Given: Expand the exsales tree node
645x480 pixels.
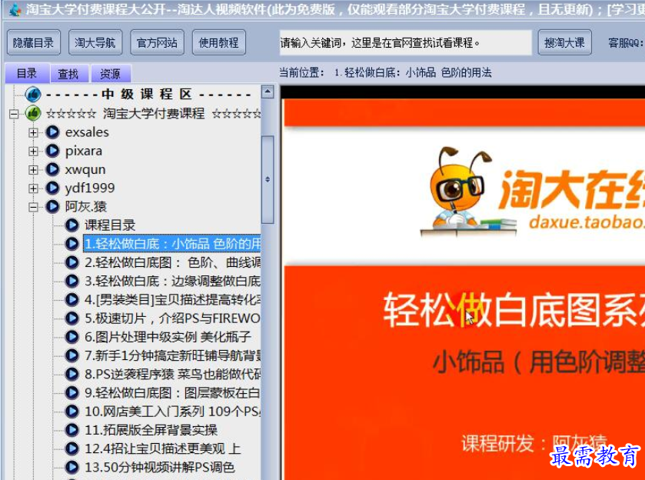Looking at the screenshot, I should (33, 132).
